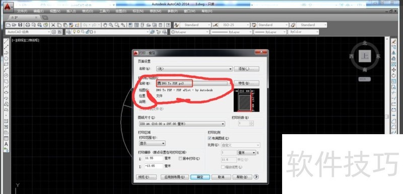Click the Plot printer icon
The width and height of the screenshot is (403, 194).
click(28, 25)
